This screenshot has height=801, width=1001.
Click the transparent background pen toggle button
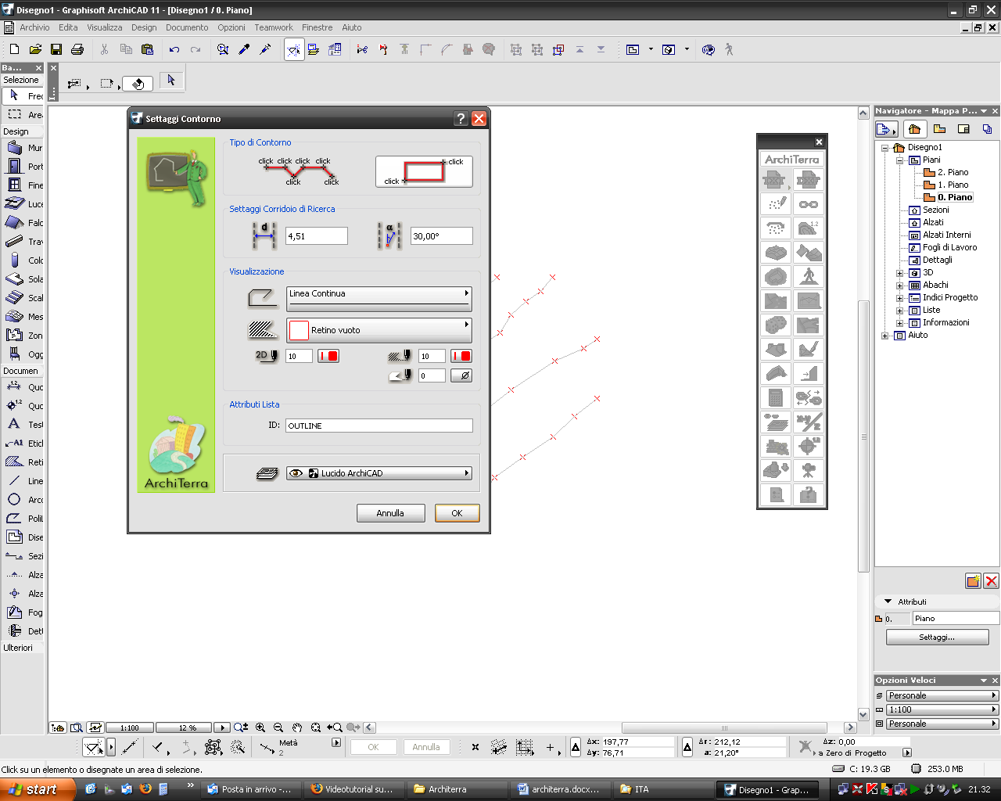click(462, 375)
